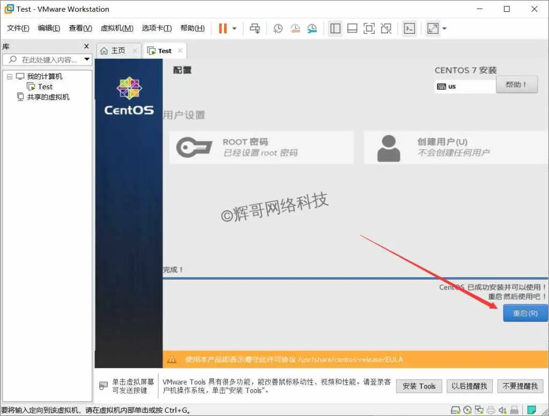The width and height of the screenshot is (549, 416).
Task: Click the printer status bar icon
Action: pyautogui.click(x=491, y=410)
